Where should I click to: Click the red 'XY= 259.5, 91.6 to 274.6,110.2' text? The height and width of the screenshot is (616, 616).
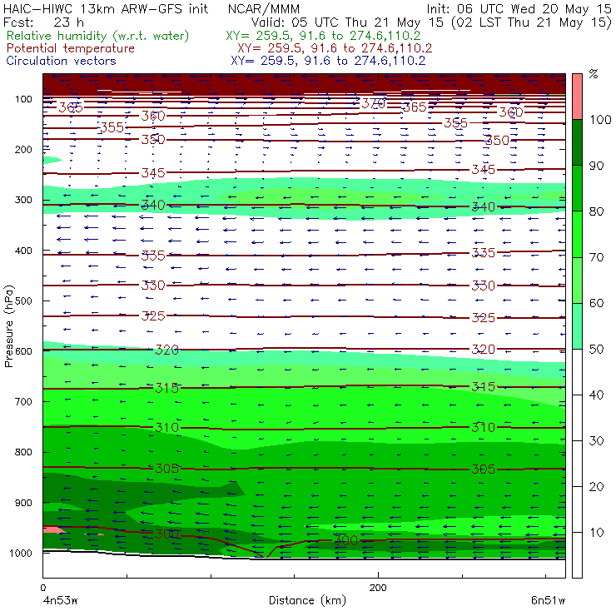(x=335, y=48)
